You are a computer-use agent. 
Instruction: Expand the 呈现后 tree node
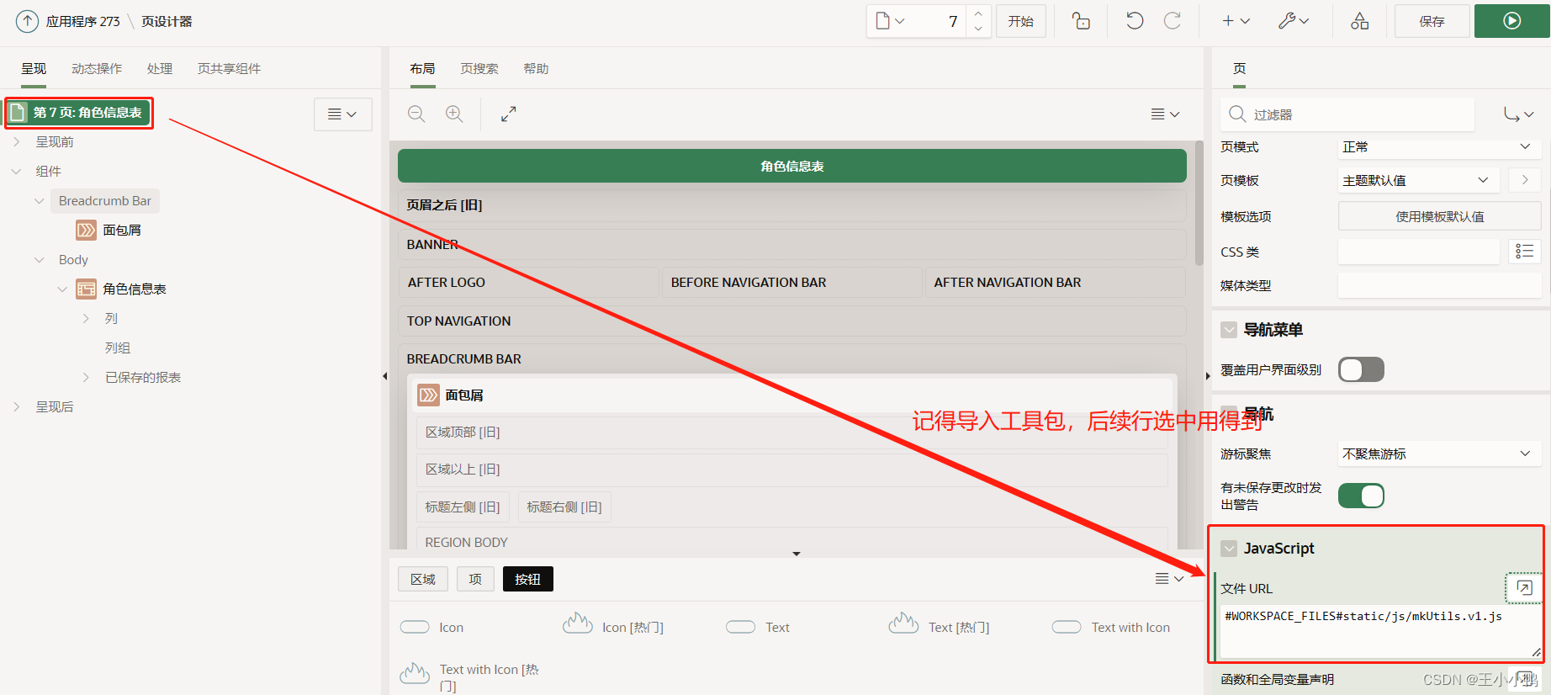pos(17,407)
